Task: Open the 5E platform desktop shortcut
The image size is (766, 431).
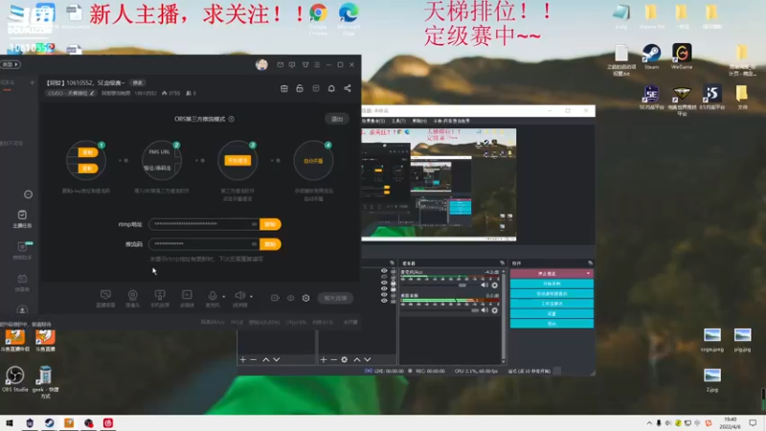Action: click(651, 98)
